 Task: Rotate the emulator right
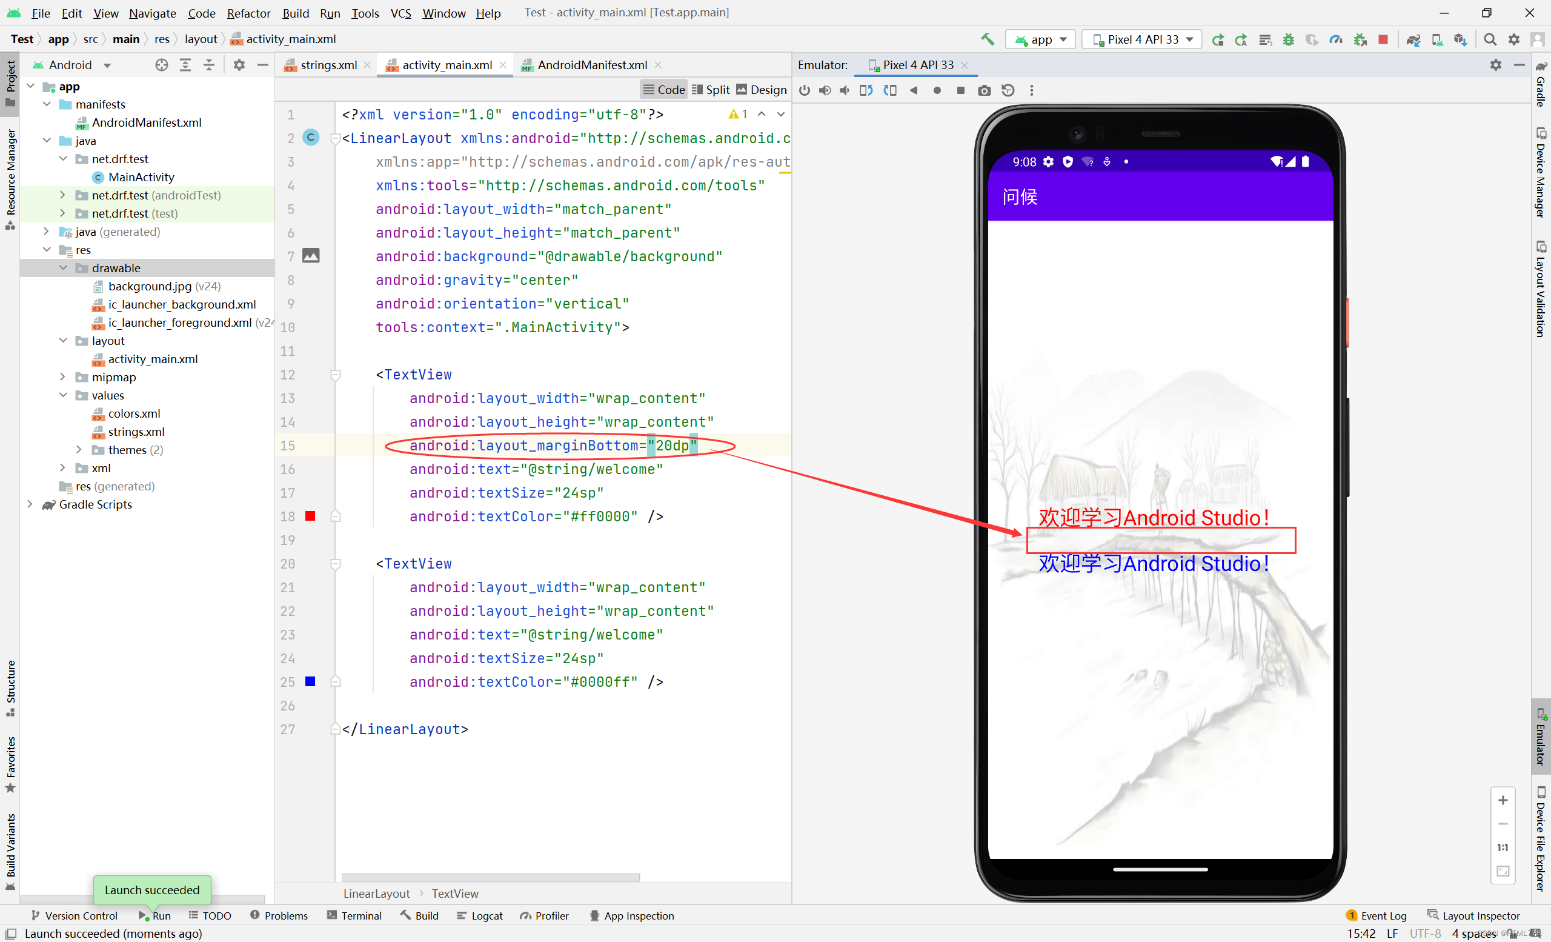point(889,90)
